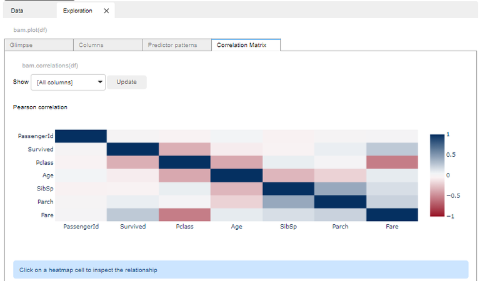Click the PassengerId diagonal heatmap cell
This screenshot has height=281, width=480.
[x=81, y=136]
